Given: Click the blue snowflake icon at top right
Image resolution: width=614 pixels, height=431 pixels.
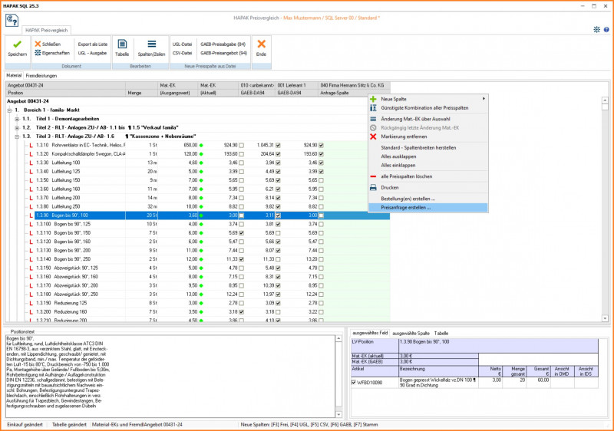Looking at the screenshot, I should [596, 29].
